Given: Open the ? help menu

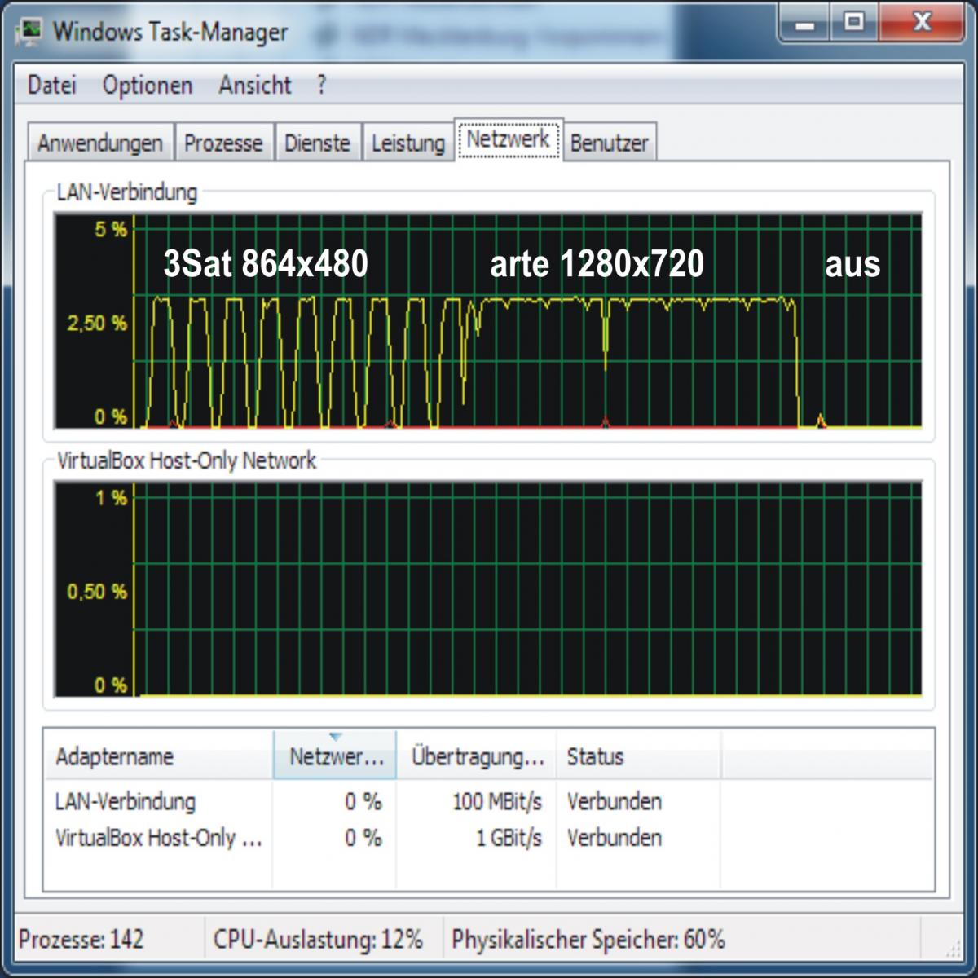Looking at the screenshot, I should pos(321,86).
